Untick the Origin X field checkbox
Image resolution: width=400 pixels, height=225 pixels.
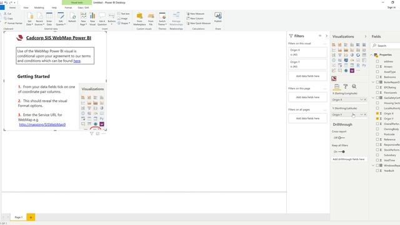pos(377,114)
